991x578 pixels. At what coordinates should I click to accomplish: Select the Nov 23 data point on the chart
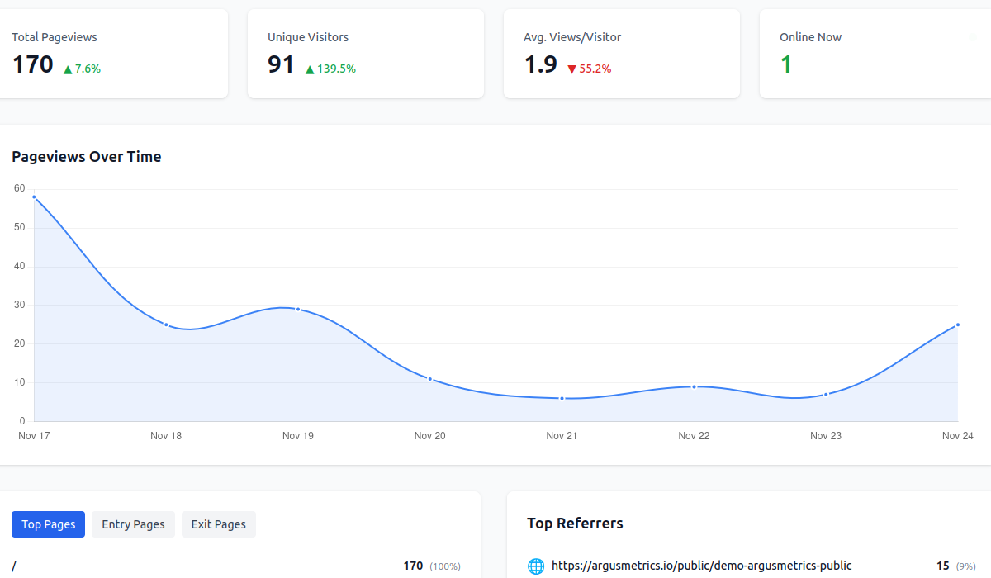(x=825, y=395)
